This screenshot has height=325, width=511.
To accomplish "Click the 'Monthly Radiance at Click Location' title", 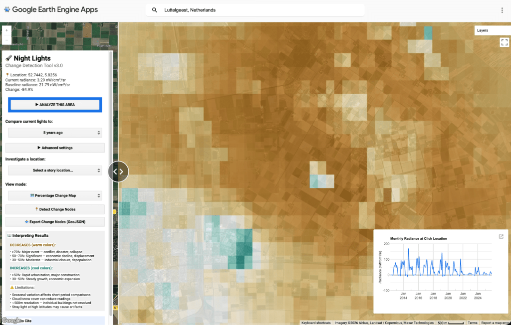I will click(x=419, y=238).
